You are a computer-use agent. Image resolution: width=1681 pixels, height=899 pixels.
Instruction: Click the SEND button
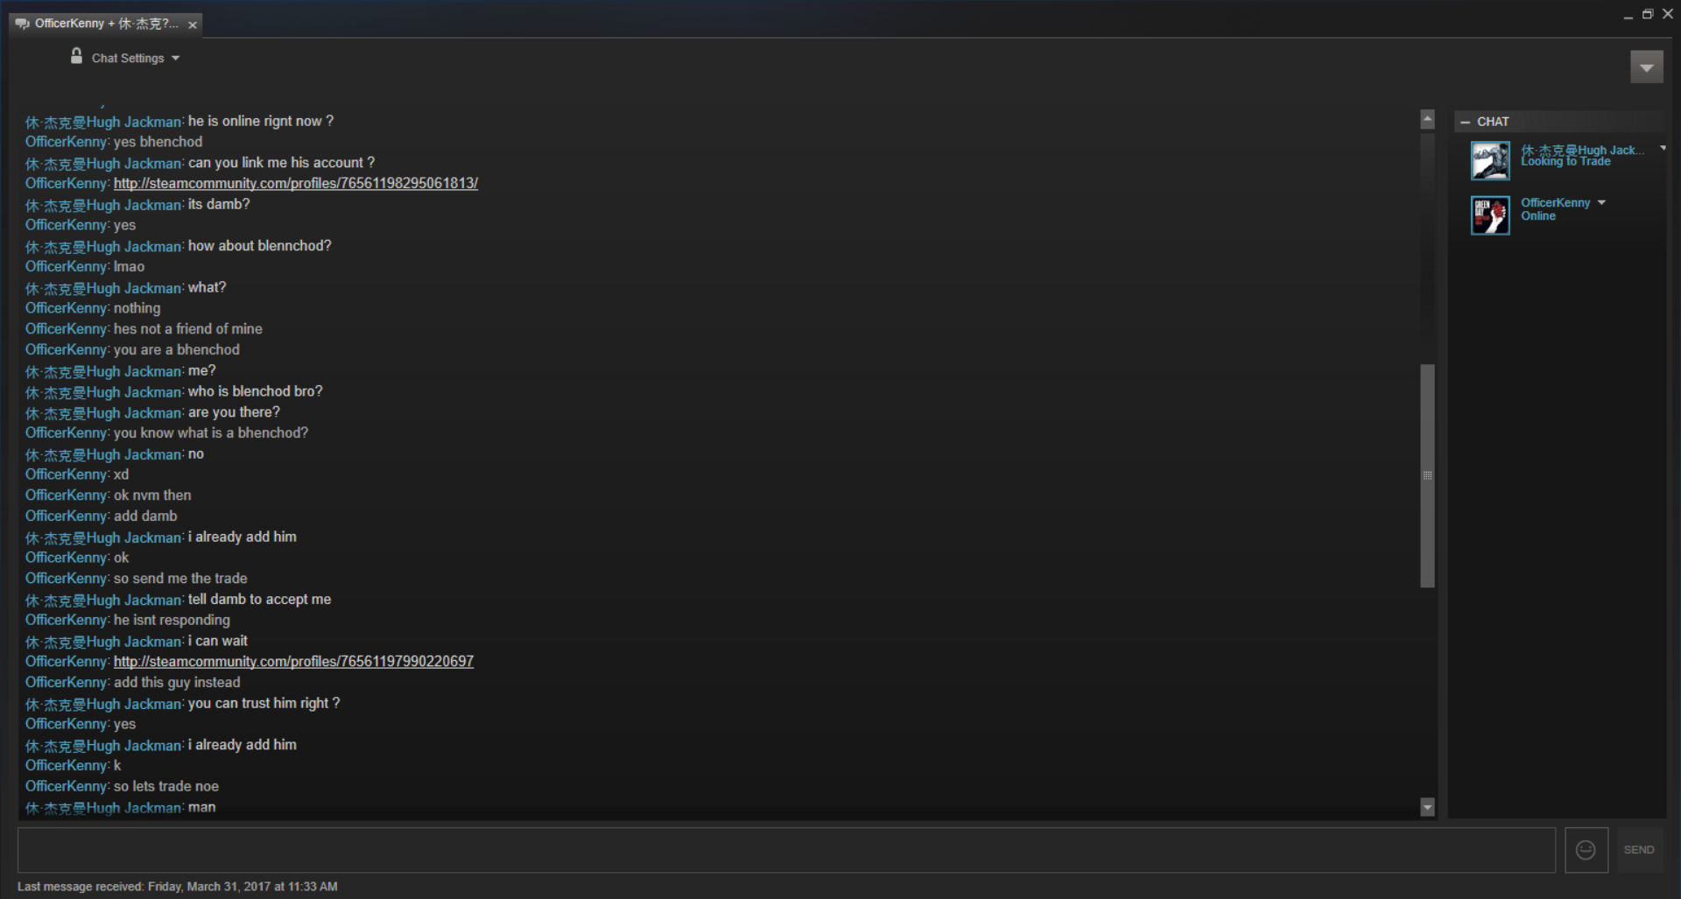(1639, 850)
